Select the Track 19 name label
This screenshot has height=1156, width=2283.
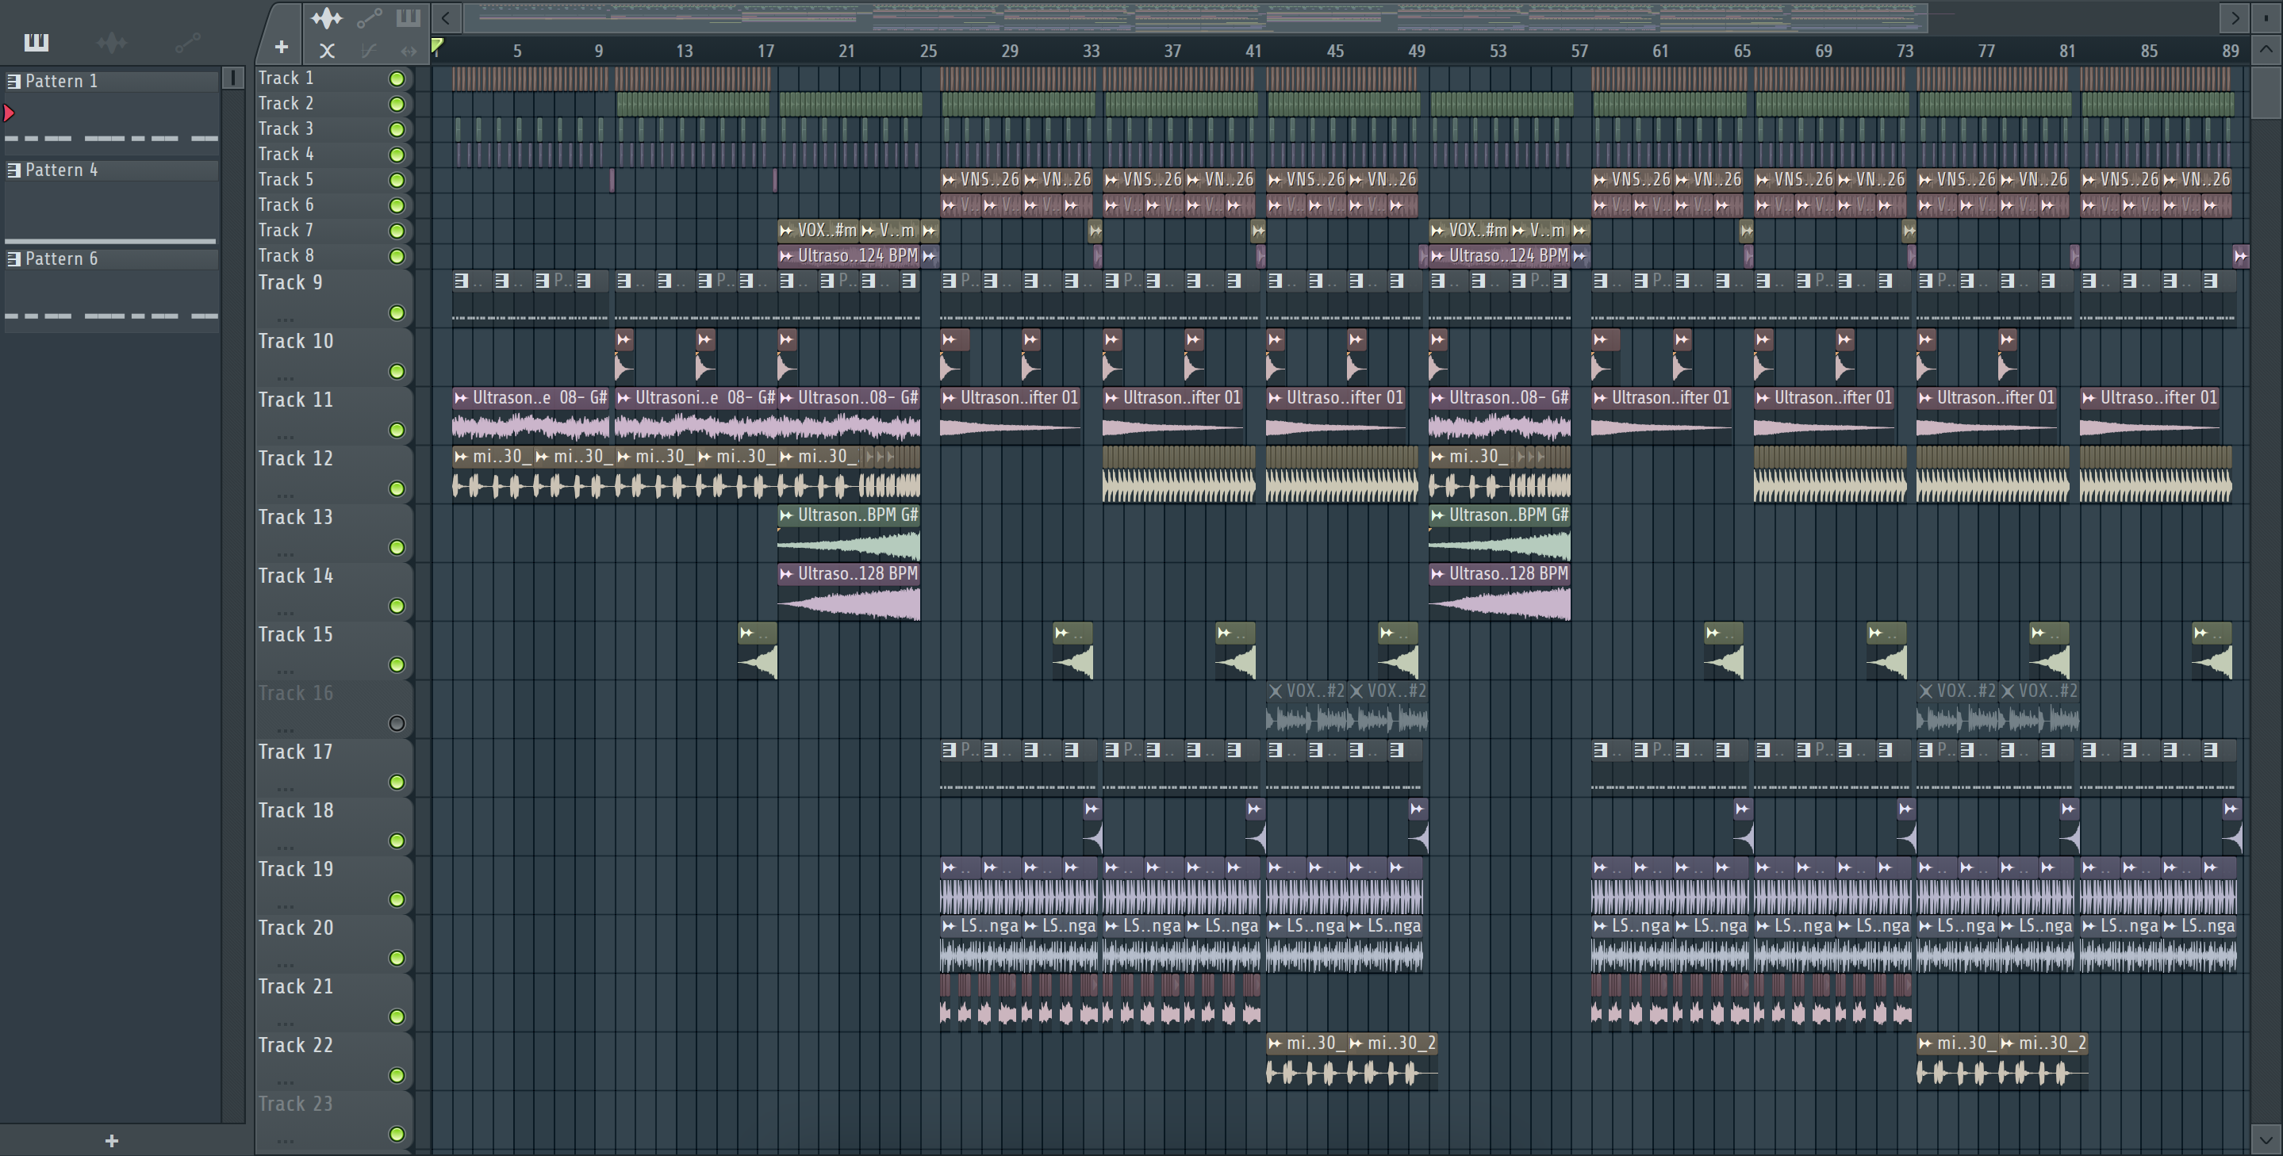pyautogui.click(x=296, y=870)
